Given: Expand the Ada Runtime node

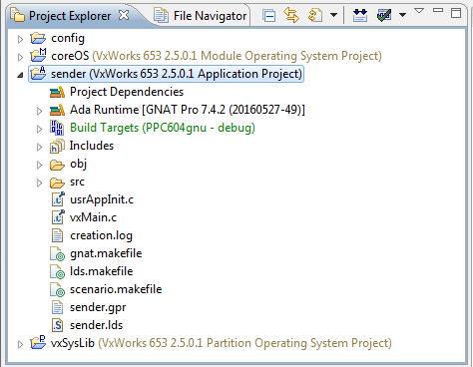Looking at the screenshot, I should pyautogui.click(x=39, y=111).
